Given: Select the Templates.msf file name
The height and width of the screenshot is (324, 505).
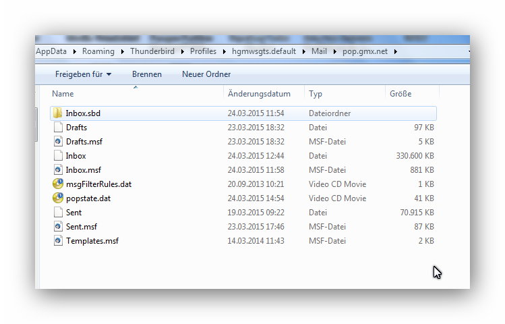Looking at the screenshot, I should coord(92,241).
